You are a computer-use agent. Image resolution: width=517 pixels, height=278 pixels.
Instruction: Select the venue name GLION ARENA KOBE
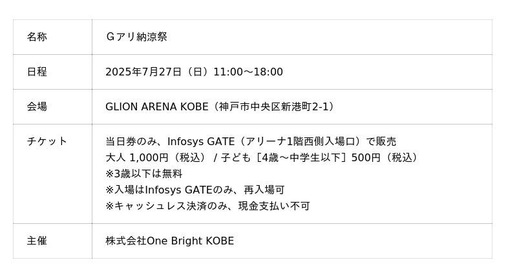(x=157, y=106)
